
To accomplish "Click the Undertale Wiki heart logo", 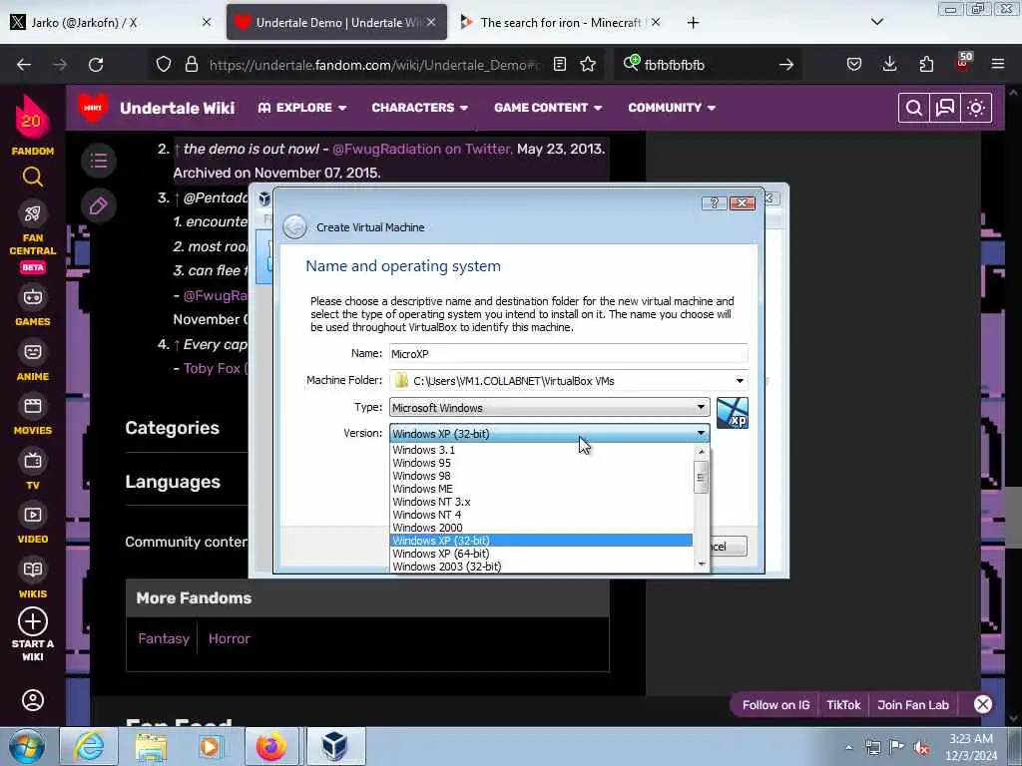I will click(x=93, y=108).
